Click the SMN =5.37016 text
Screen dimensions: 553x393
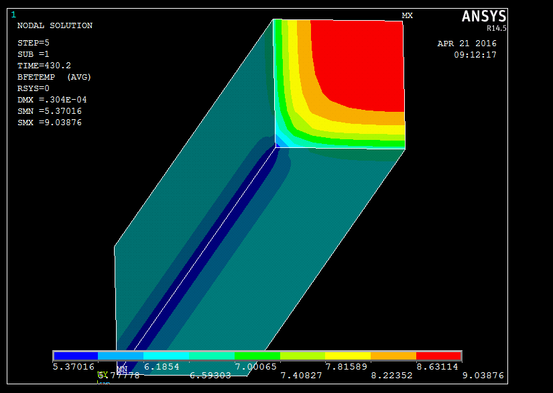coord(50,111)
